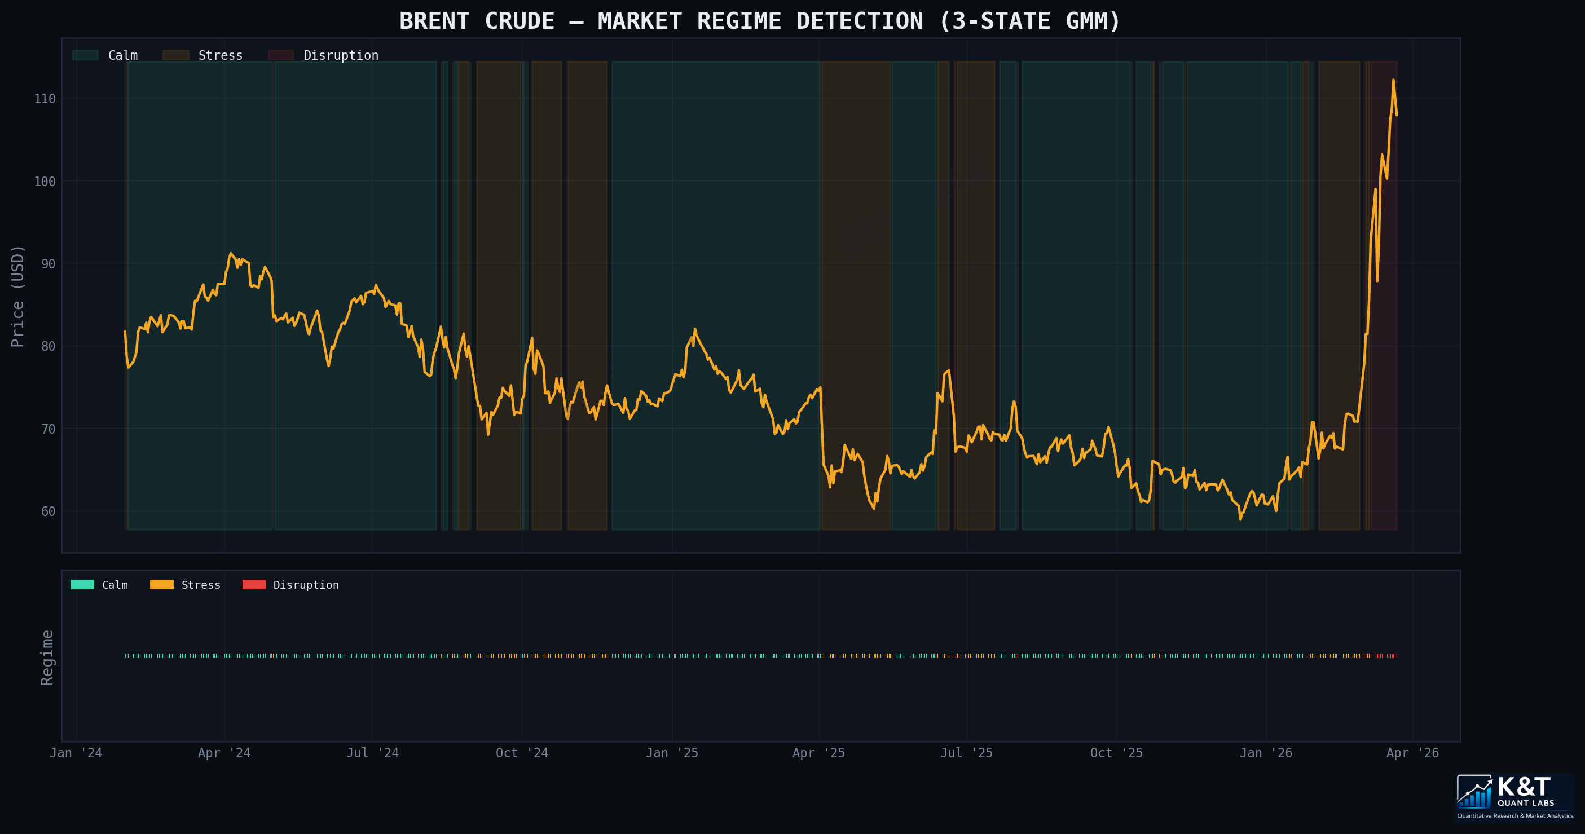Click the Calm swatch in the top legend
The width and height of the screenshot is (1585, 834).
click(85, 55)
